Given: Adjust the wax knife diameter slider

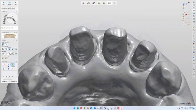Looking at the screenshot, I should coord(9,67).
